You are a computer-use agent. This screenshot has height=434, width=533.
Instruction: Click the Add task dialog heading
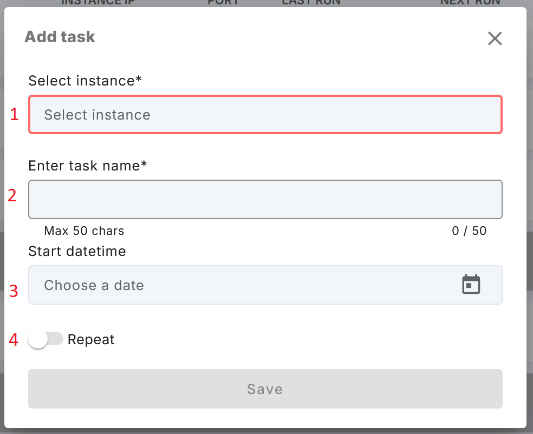tap(60, 37)
